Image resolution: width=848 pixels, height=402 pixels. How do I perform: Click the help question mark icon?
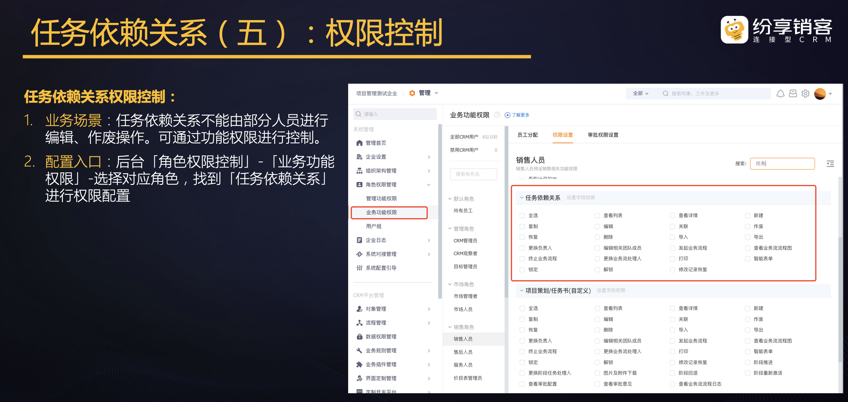tap(497, 115)
